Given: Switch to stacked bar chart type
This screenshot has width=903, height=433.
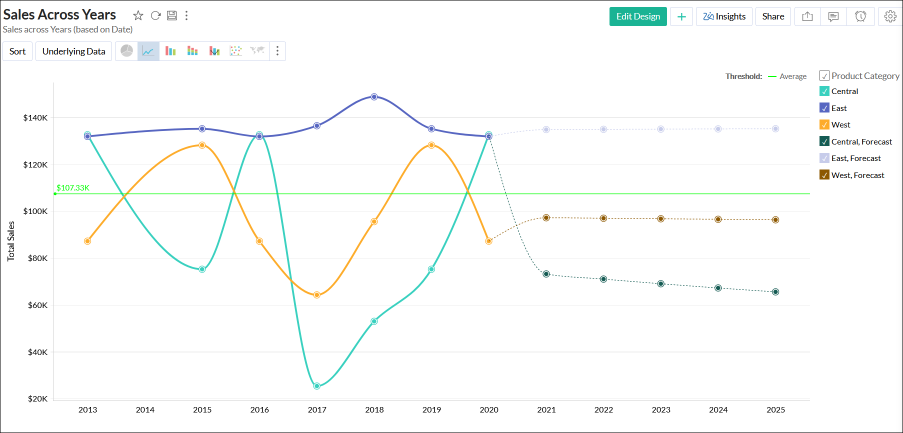Looking at the screenshot, I should point(192,51).
